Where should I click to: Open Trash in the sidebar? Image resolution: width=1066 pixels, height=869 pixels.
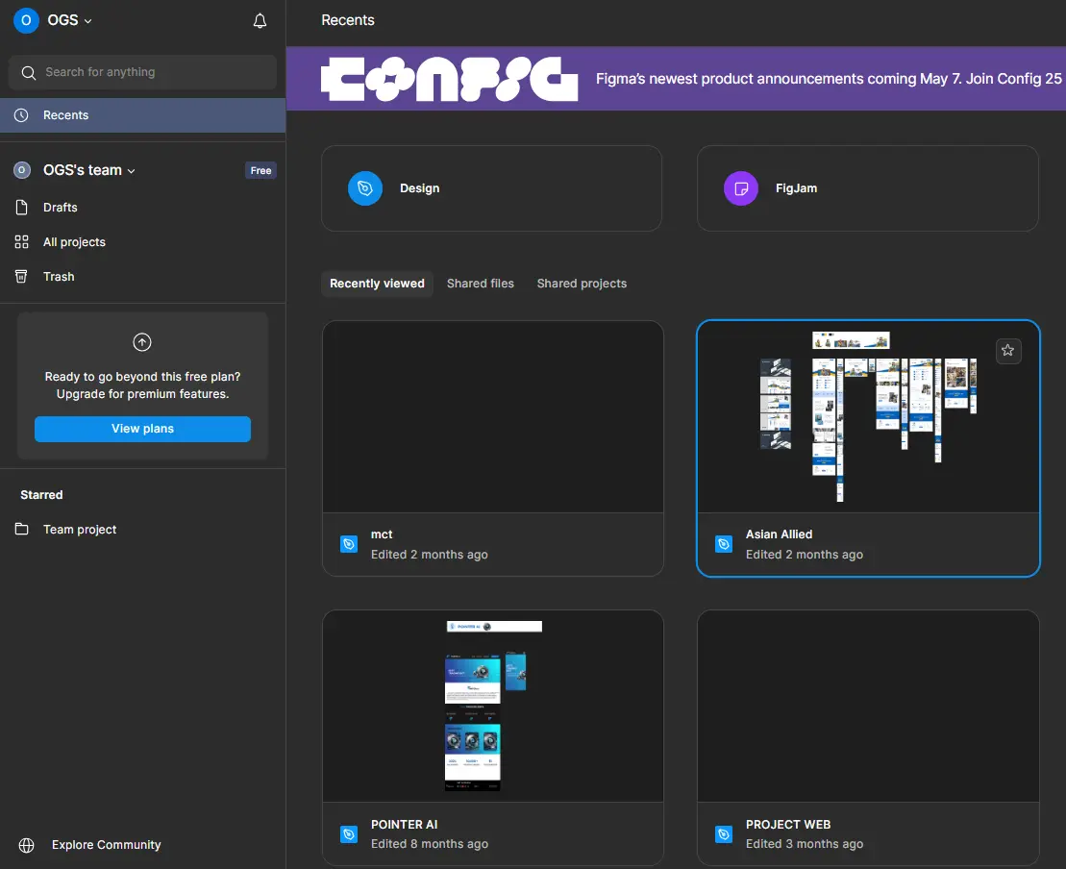pos(143,277)
